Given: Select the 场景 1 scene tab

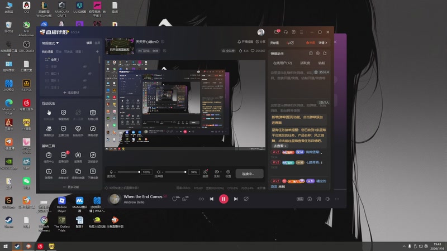Looking at the screenshot, I should [79, 52].
